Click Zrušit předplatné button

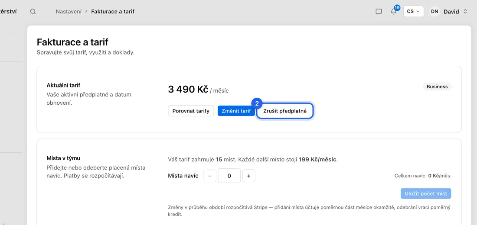[285, 111]
